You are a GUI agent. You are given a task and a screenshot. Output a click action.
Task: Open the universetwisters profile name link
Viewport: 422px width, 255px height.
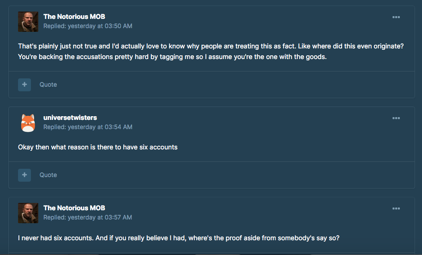(70, 118)
